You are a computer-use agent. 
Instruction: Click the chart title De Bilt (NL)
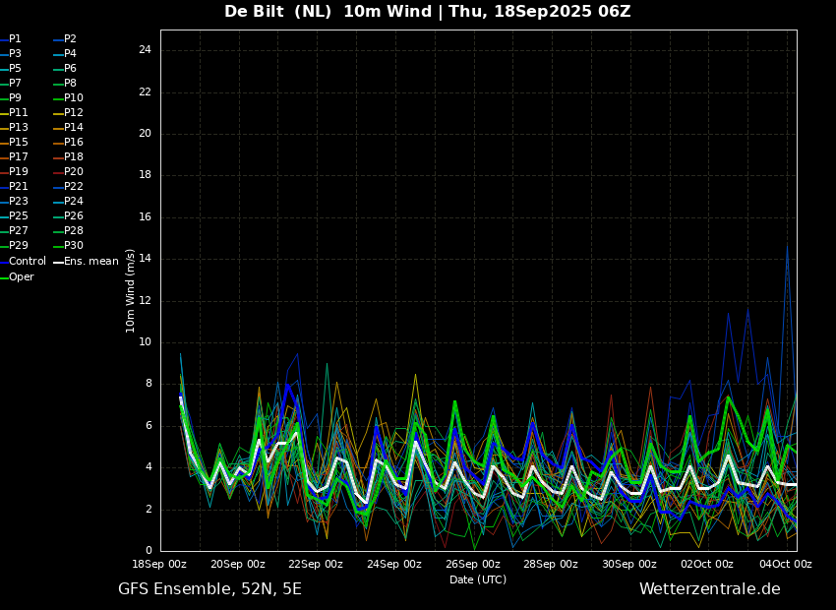[x=277, y=11]
